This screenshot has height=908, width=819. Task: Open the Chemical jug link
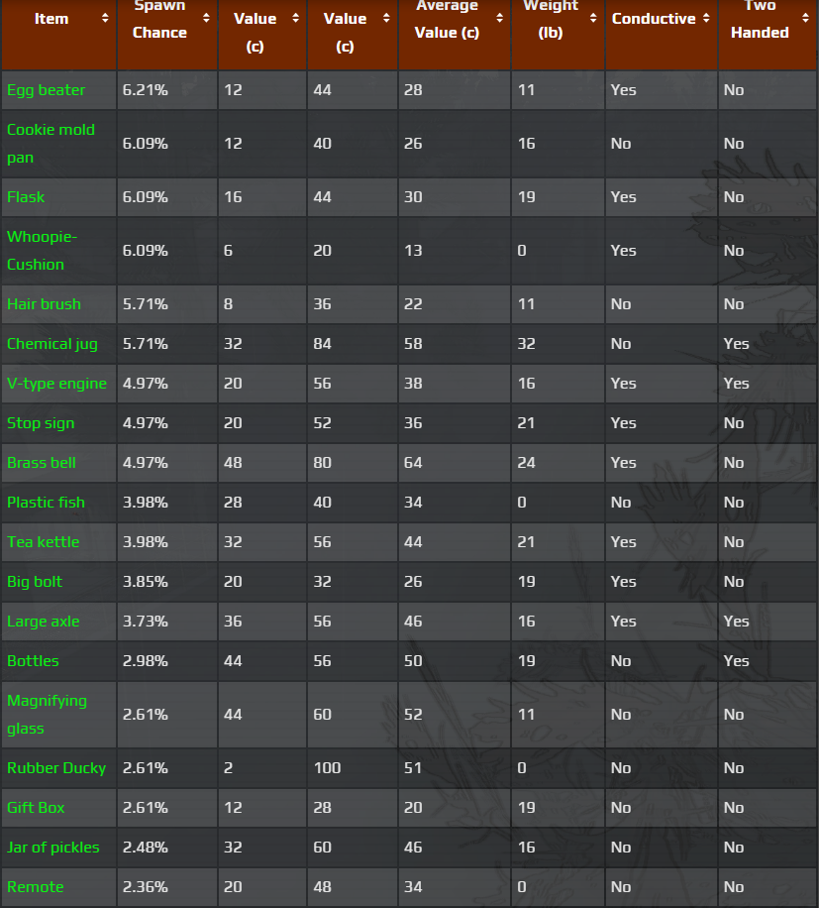[52, 344]
